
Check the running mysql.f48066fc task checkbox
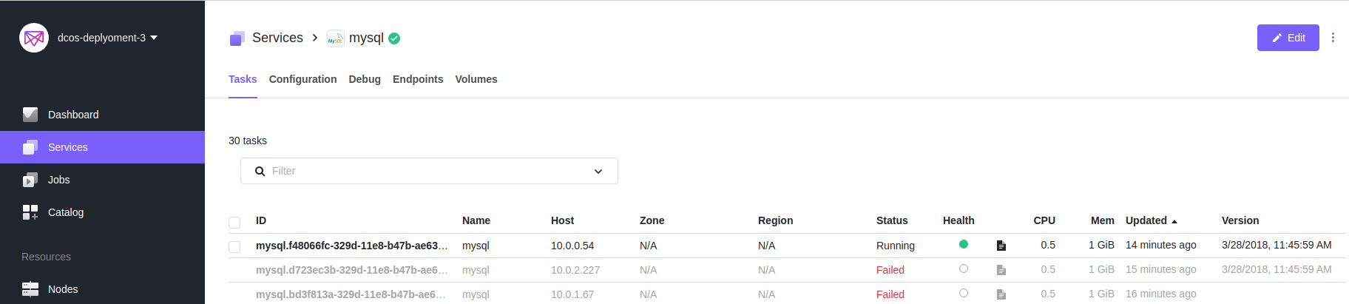234,246
